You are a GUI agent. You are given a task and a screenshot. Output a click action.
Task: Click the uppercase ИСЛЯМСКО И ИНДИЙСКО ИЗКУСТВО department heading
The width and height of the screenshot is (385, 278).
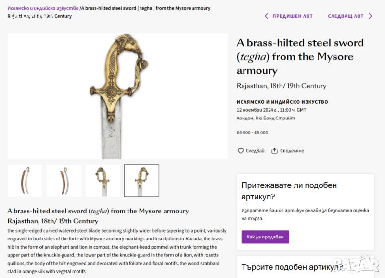[282, 102]
